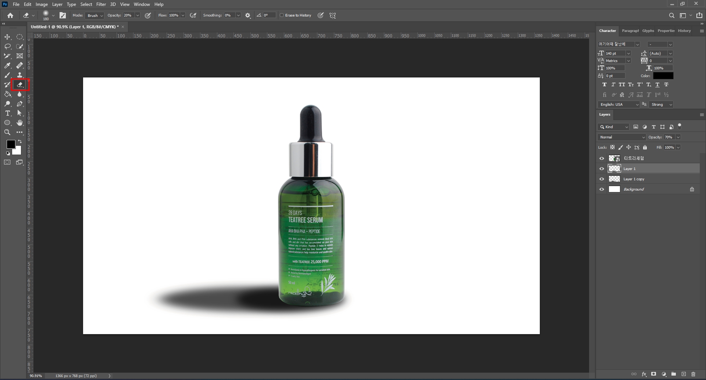Hide the Layer 1 layer
The width and height of the screenshot is (706, 380).
point(602,169)
